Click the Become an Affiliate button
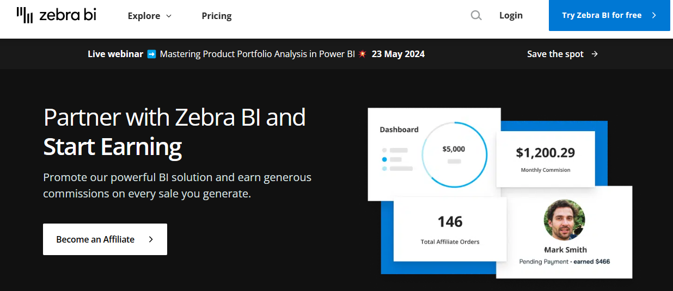 point(105,239)
